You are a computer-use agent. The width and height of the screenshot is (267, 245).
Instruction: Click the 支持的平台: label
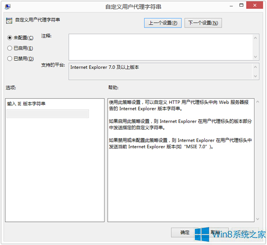53,65
